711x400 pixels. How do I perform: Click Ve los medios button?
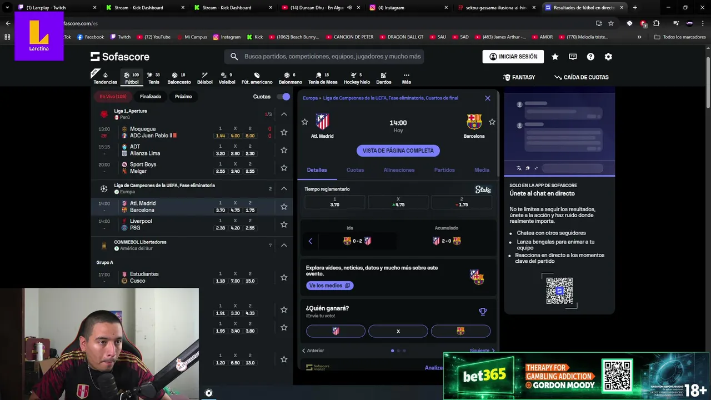(329, 286)
